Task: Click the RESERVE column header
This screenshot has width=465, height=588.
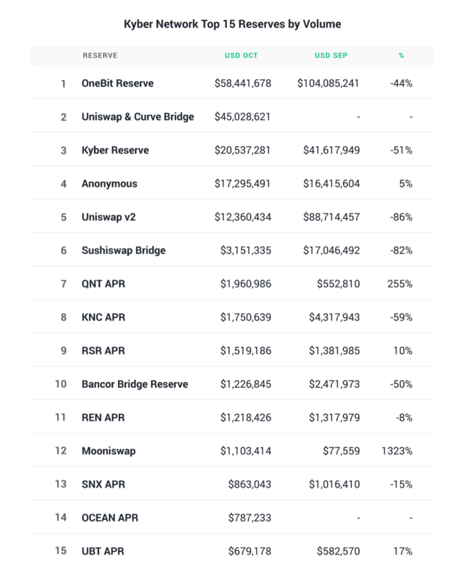Action: [x=100, y=56]
